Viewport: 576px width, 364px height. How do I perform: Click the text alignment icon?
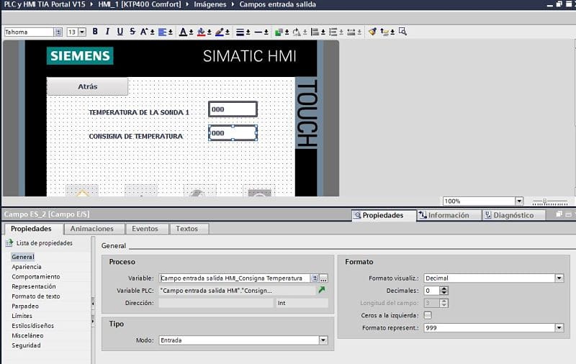(162, 32)
